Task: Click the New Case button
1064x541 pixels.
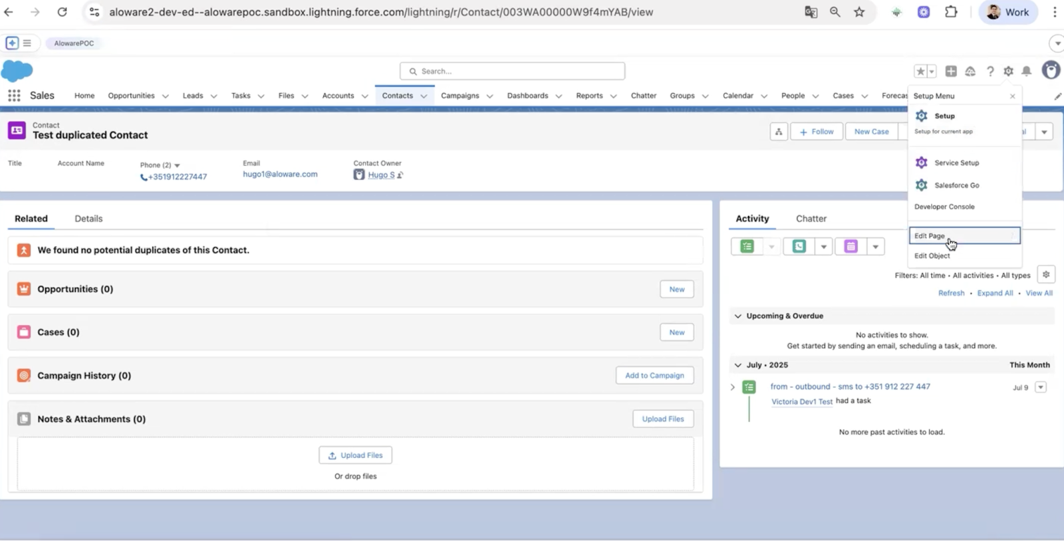Action: (871, 132)
